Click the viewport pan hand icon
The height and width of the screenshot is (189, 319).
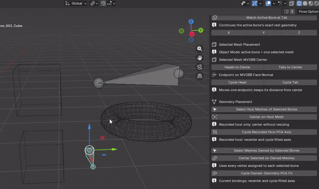[x=199, y=58]
